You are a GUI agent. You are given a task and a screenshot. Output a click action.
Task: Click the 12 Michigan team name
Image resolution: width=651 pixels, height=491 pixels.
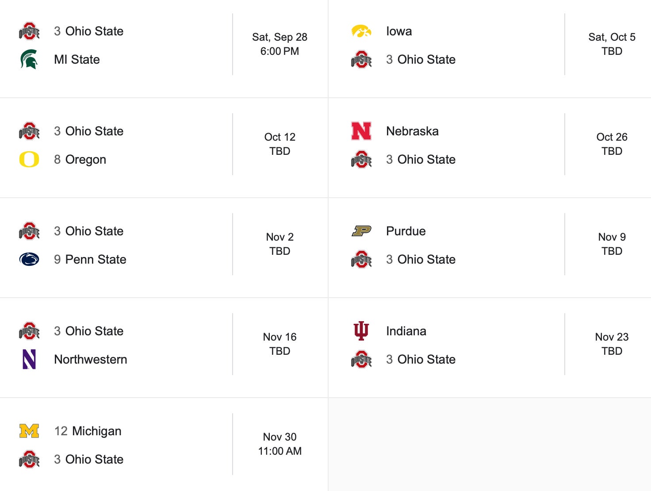88,431
